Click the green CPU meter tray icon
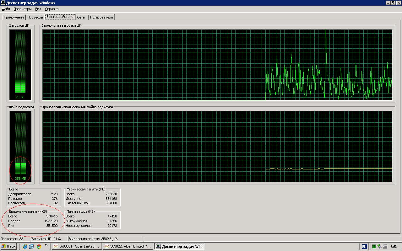 (374, 247)
